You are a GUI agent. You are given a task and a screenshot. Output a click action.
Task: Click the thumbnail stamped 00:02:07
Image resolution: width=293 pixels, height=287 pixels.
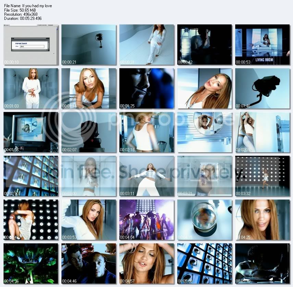click(89, 132)
